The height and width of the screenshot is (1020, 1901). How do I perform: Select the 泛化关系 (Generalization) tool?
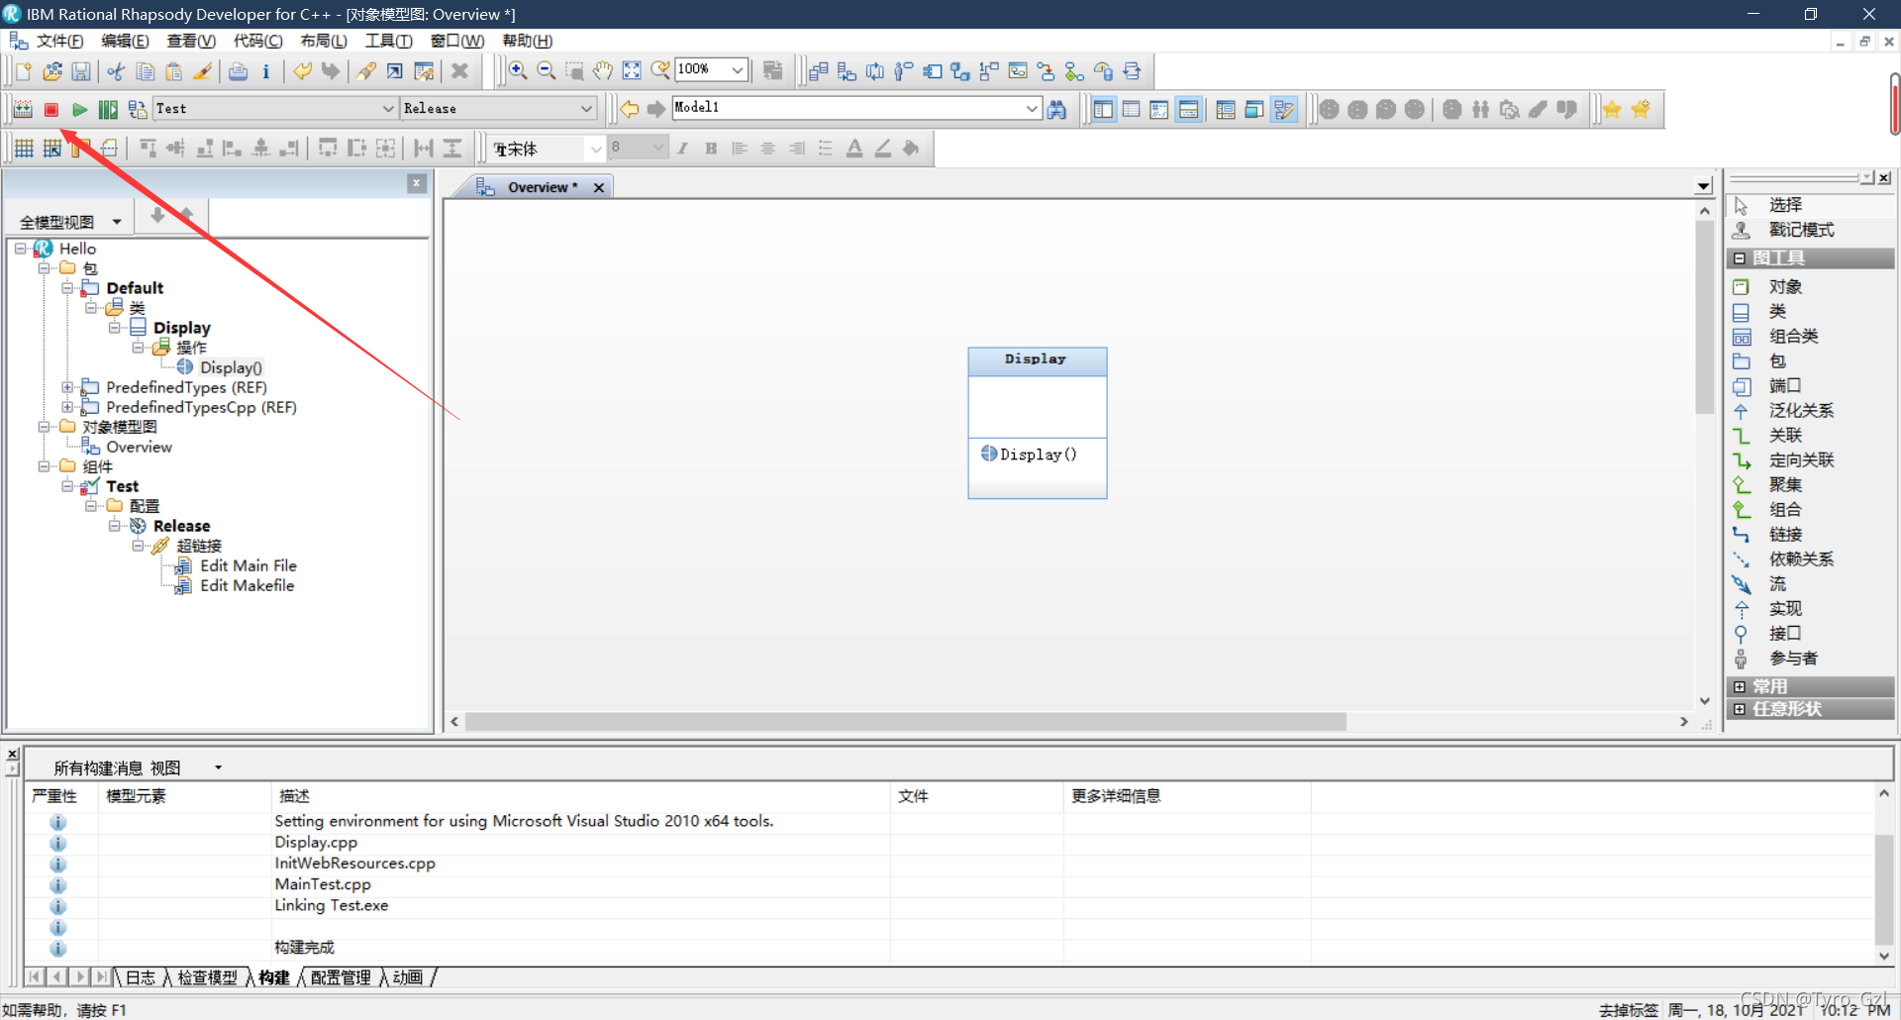(1801, 411)
